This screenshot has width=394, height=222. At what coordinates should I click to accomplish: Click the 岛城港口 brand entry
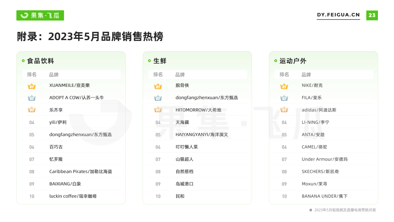point(184,184)
